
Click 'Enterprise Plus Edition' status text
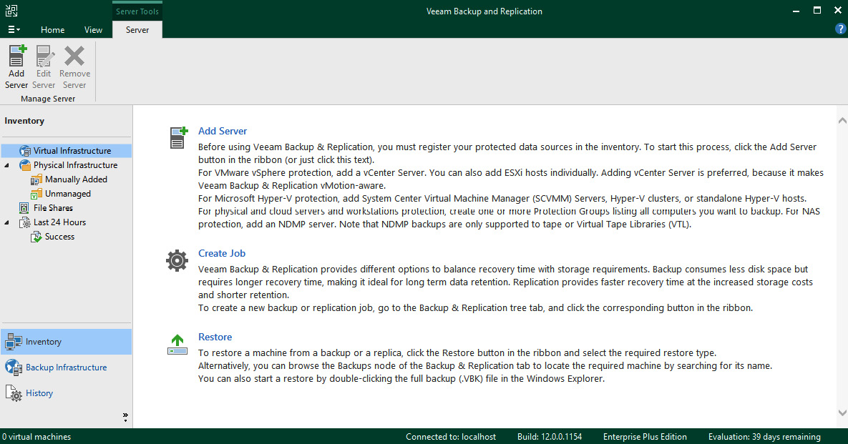(x=645, y=436)
